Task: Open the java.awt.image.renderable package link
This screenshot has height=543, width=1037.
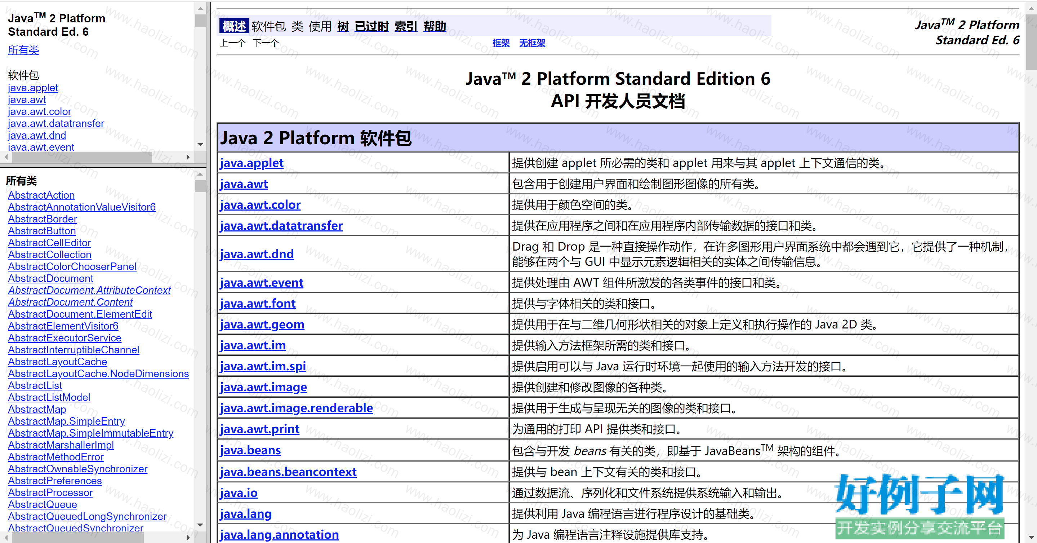Action: (x=296, y=409)
